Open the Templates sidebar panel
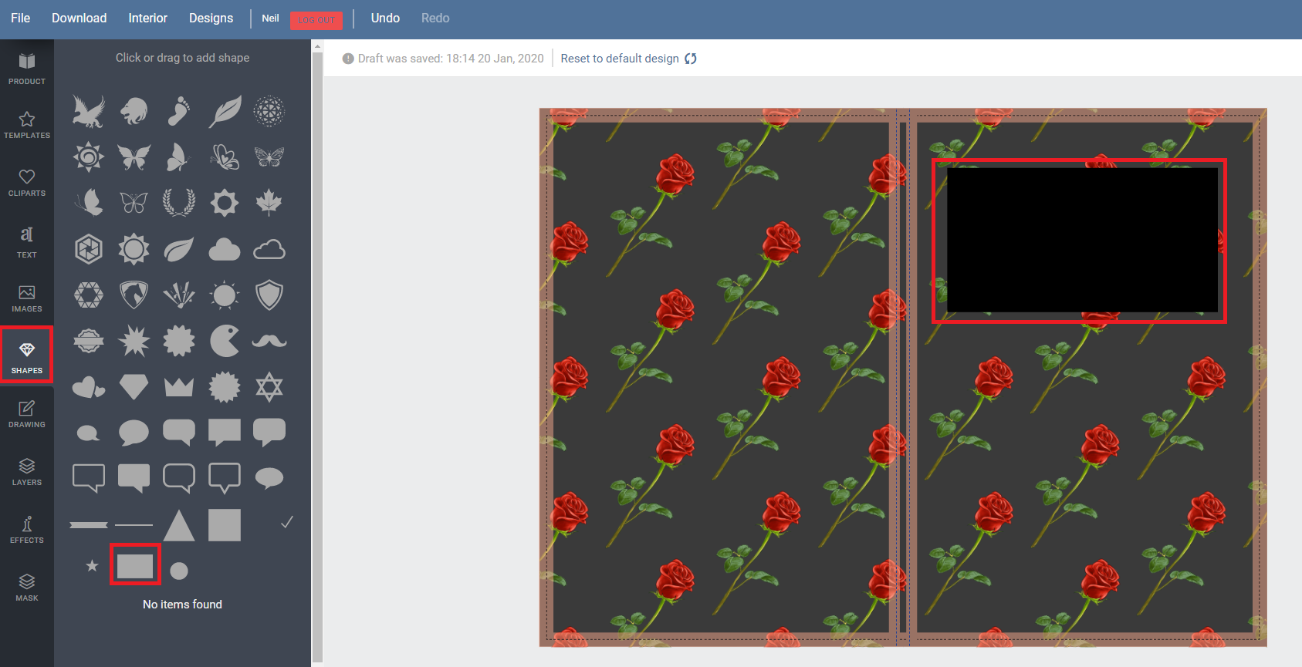The image size is (1302, 667). point(27,125)
